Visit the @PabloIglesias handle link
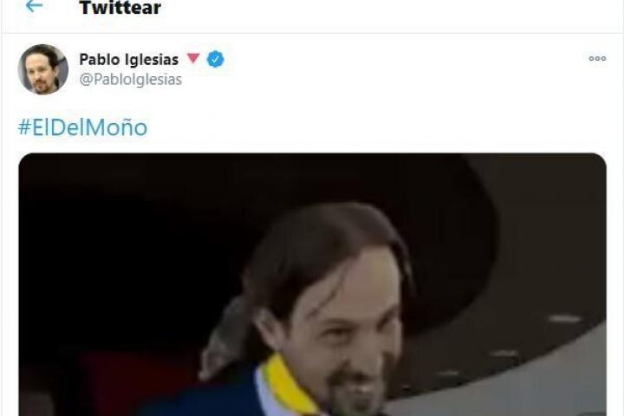624x416 pixels. pos(131,80)
